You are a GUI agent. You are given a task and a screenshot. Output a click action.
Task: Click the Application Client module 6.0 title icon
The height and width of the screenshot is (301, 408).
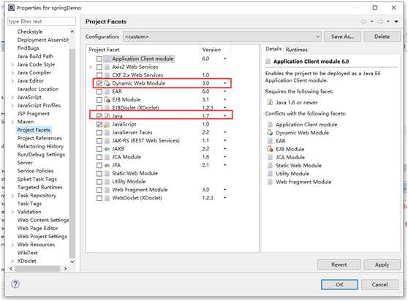[268, 61]
